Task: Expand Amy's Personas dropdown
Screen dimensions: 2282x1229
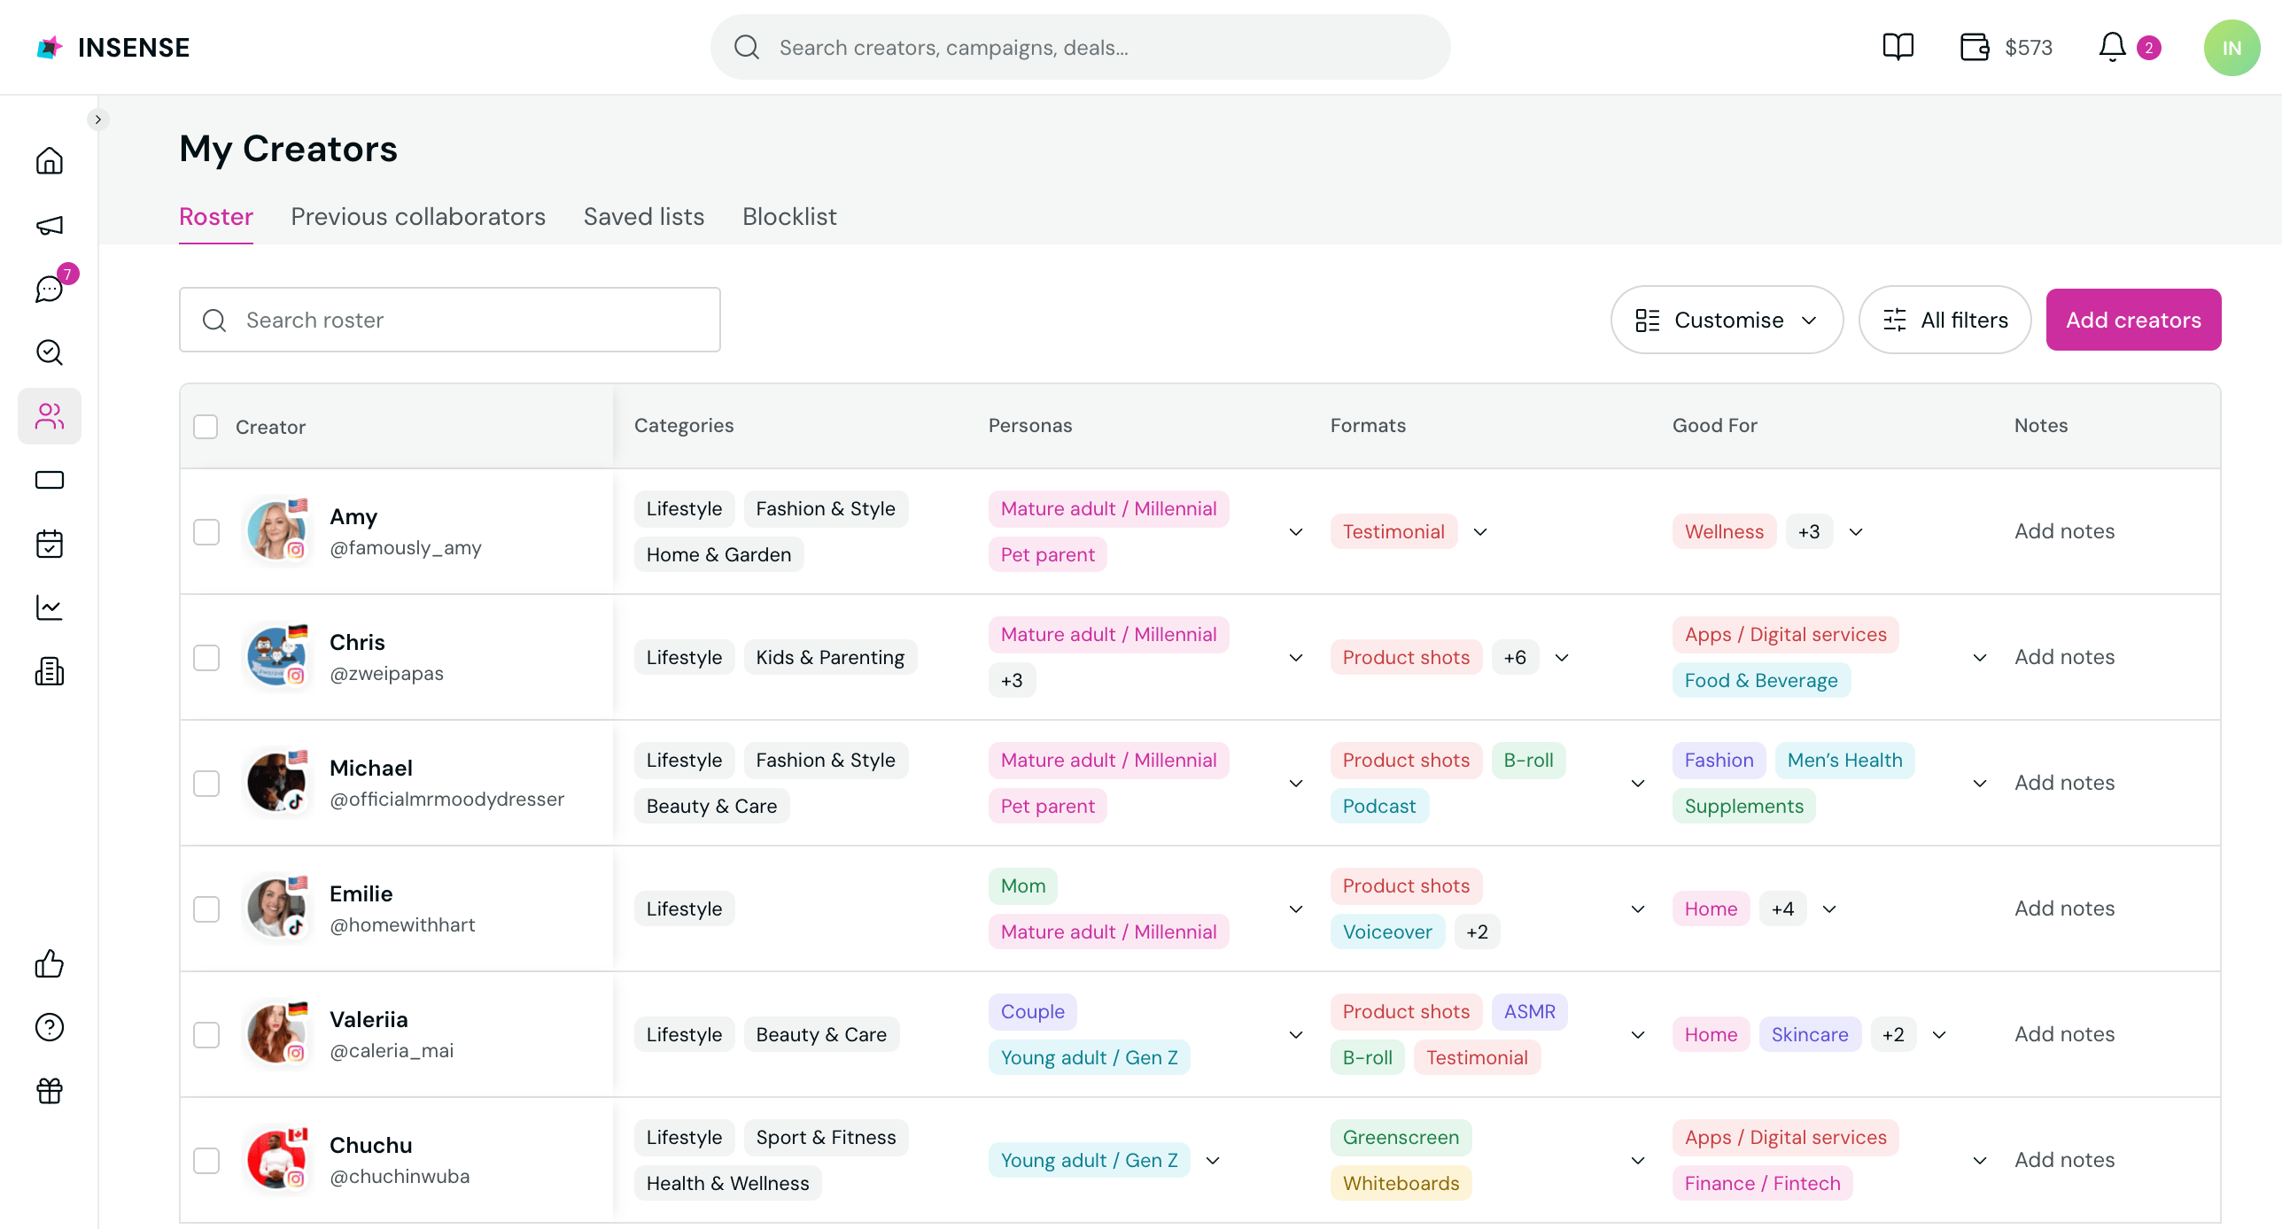Action: pos(1296,532)
